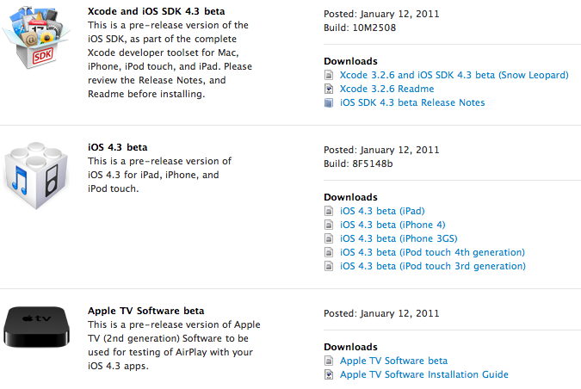Screen dimensions: 581x389
Task: Open iOS SDK 4.3 beta Release Notes
Action: pyautogui.click(x=412, y=102)
